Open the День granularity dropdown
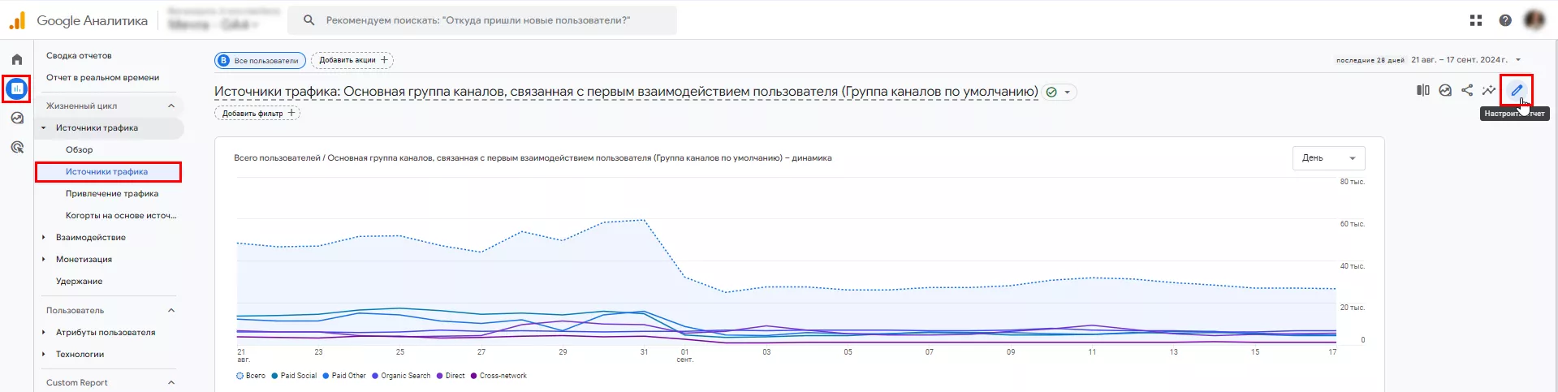 [1328, 157]
